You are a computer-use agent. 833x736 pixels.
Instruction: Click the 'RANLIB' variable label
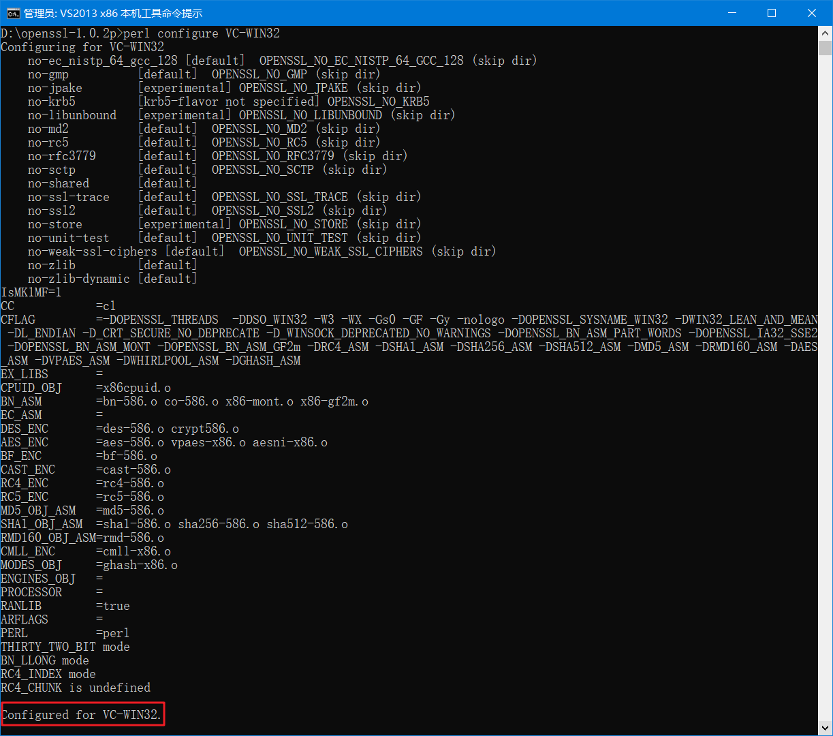pos(21,606)
